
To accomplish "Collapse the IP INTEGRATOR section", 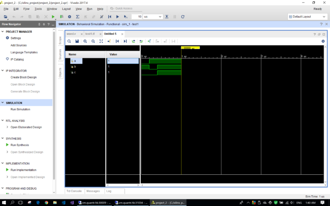I will coord(3,70).
